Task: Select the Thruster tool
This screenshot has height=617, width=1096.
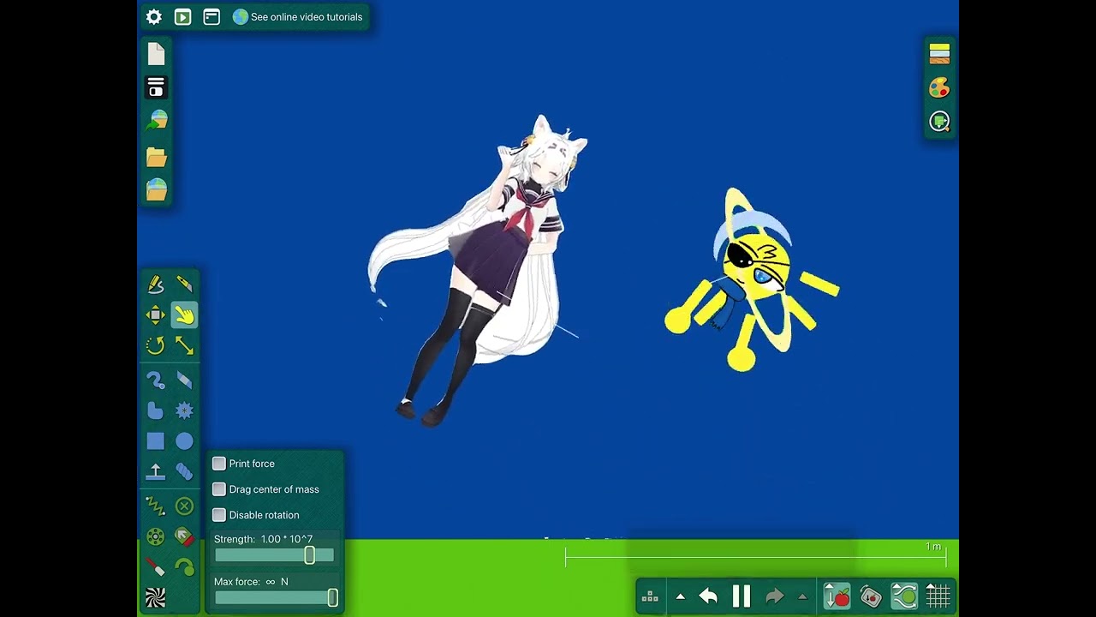Action: [x=184, y=536]
